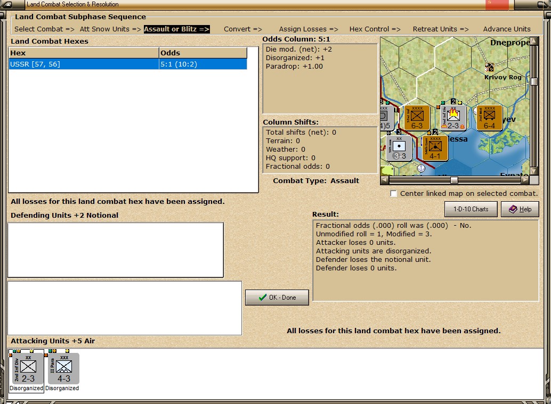
Task: Go to Advance Units subphase
Action: tap(507, 29)
